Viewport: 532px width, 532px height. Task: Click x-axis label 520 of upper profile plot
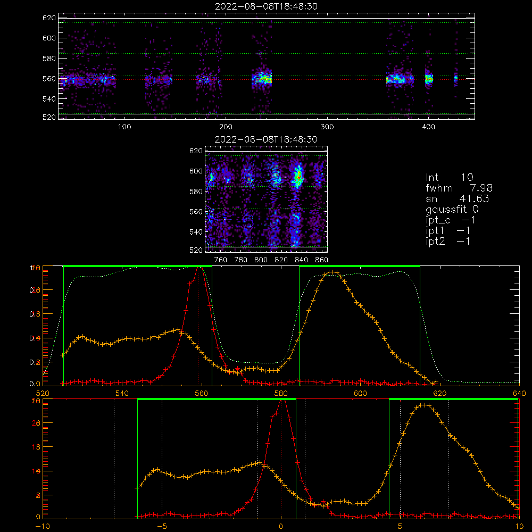[43, 393]
